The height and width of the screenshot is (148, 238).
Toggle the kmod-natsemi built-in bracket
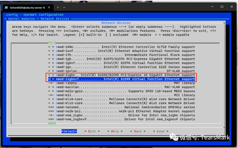tap(51, 107)
